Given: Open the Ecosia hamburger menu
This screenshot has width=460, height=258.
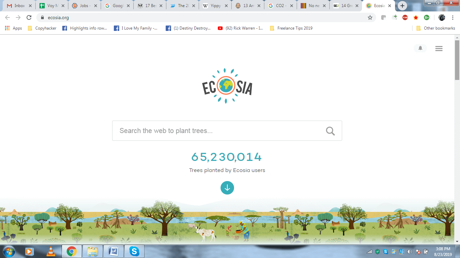Looking at the screenshot, I should click(439, 49).
